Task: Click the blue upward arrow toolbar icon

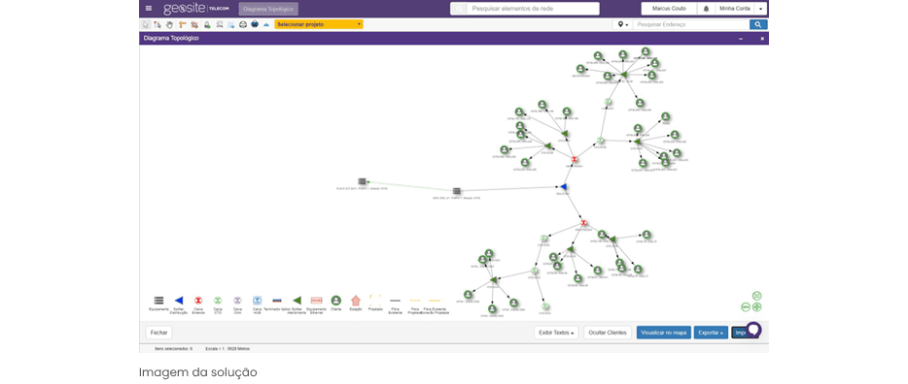Action: click(x=266, y=25)
